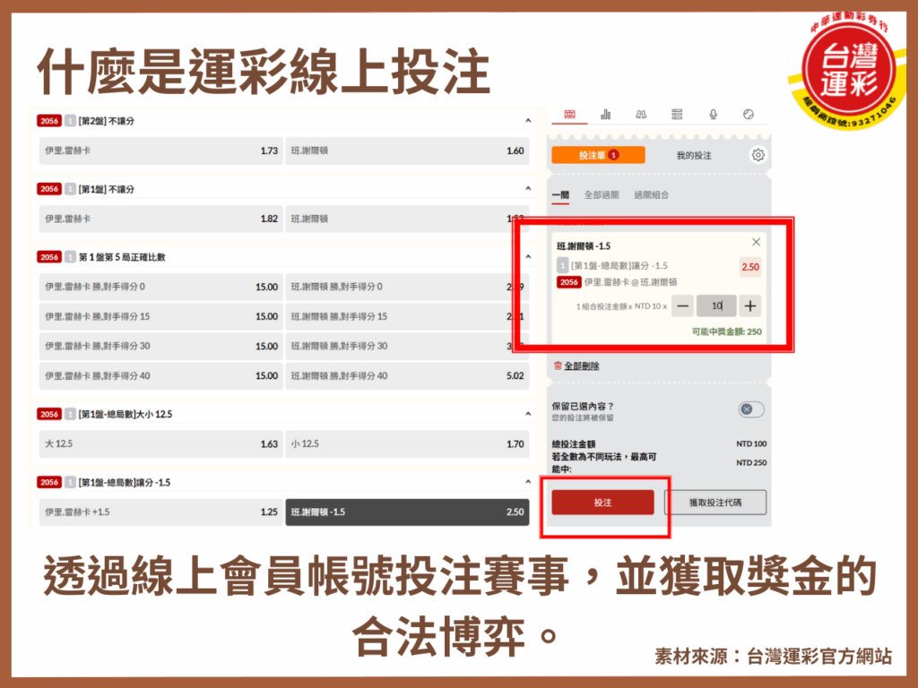Open the ball sport icon tab
This screenshot has width=918, height=688.
749,114
